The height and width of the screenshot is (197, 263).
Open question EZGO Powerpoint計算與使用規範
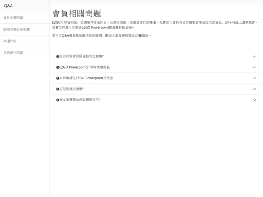coord(156,67)
